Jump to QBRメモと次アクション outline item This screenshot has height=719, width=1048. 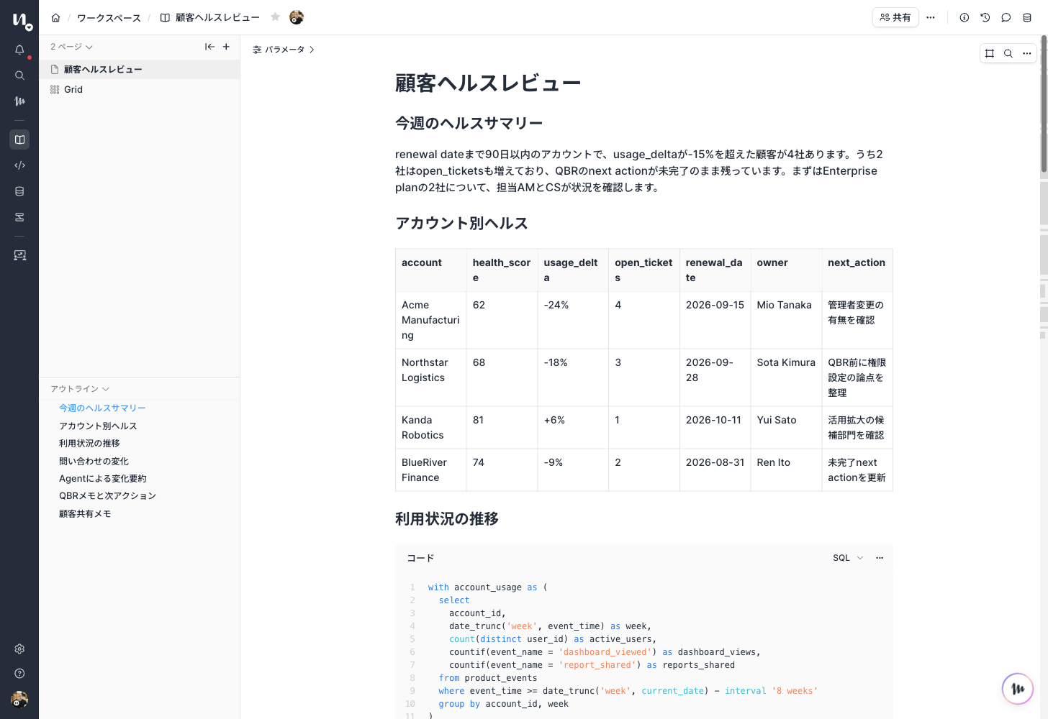107,496
